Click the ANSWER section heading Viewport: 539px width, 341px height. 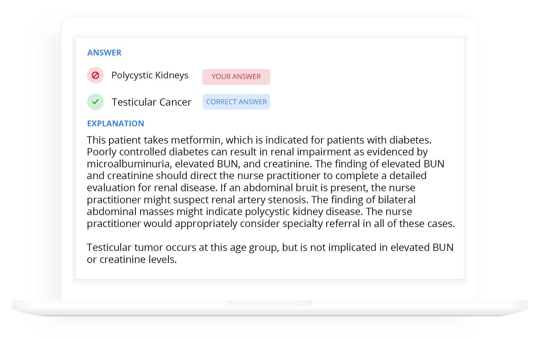point(104,53)
